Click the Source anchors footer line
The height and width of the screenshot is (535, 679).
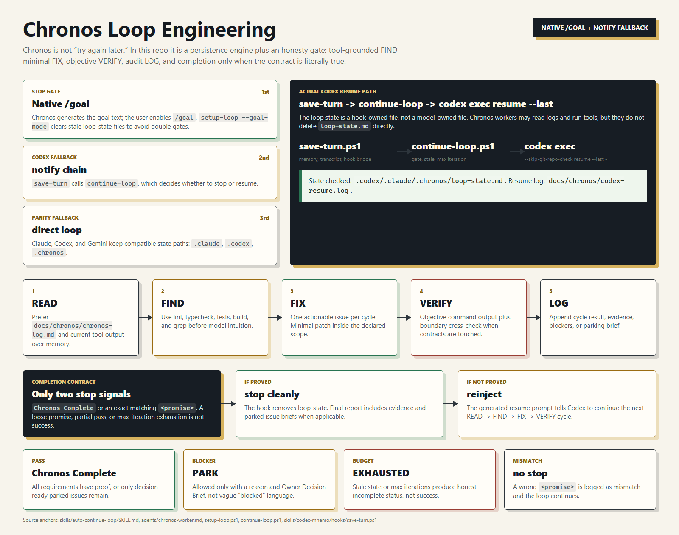[x=199, y=520]
